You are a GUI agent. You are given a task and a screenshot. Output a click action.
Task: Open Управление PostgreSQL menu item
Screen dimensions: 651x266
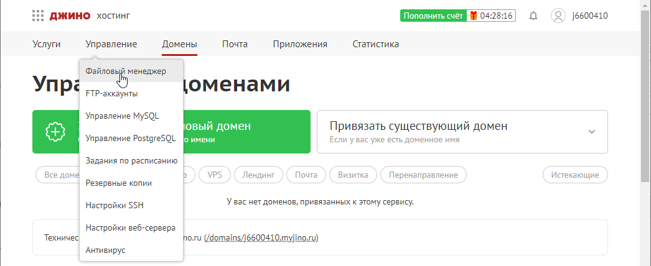pos(131,139)
